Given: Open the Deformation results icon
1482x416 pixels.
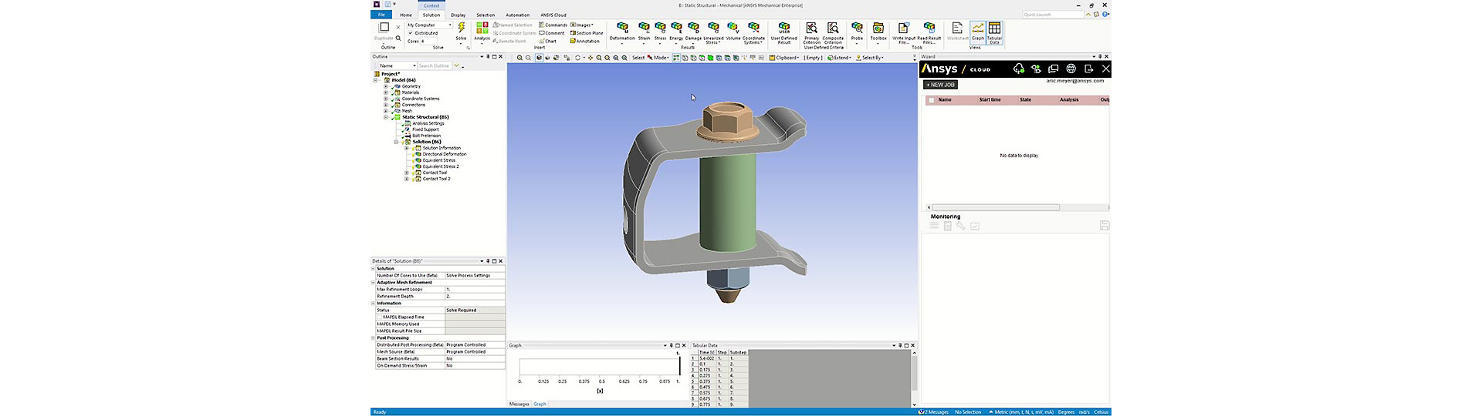Looking at the screenshot, I should click(x=622, y=29).
